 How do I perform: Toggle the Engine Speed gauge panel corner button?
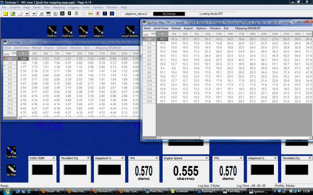click(x=207, y=158)
